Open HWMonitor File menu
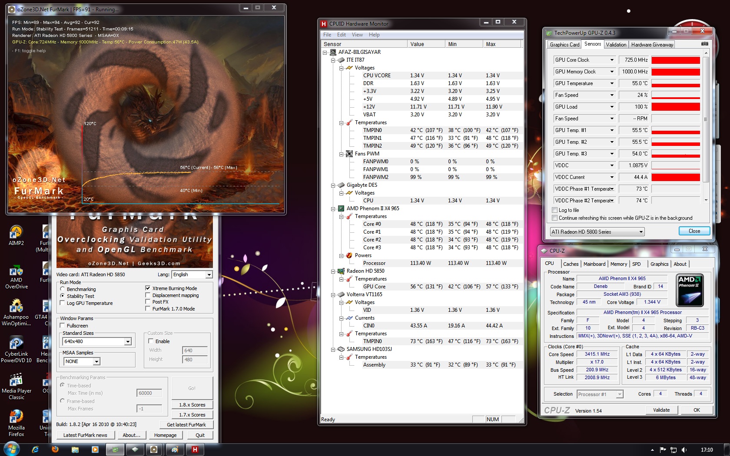 pyautogui.click(x=327, y=35)
